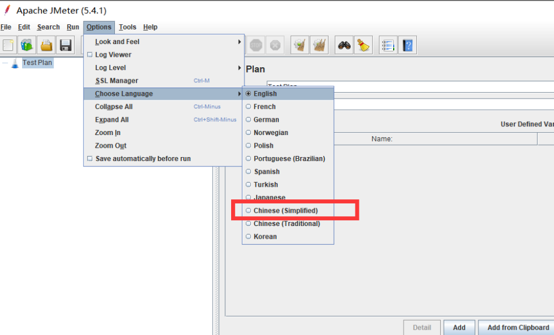
Task: Open the Edit menu
Action: (x=24, y=27)
